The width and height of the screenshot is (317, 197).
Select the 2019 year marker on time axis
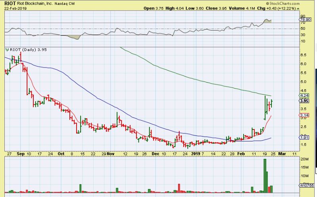pyautogui.click(x=196, y=153)
